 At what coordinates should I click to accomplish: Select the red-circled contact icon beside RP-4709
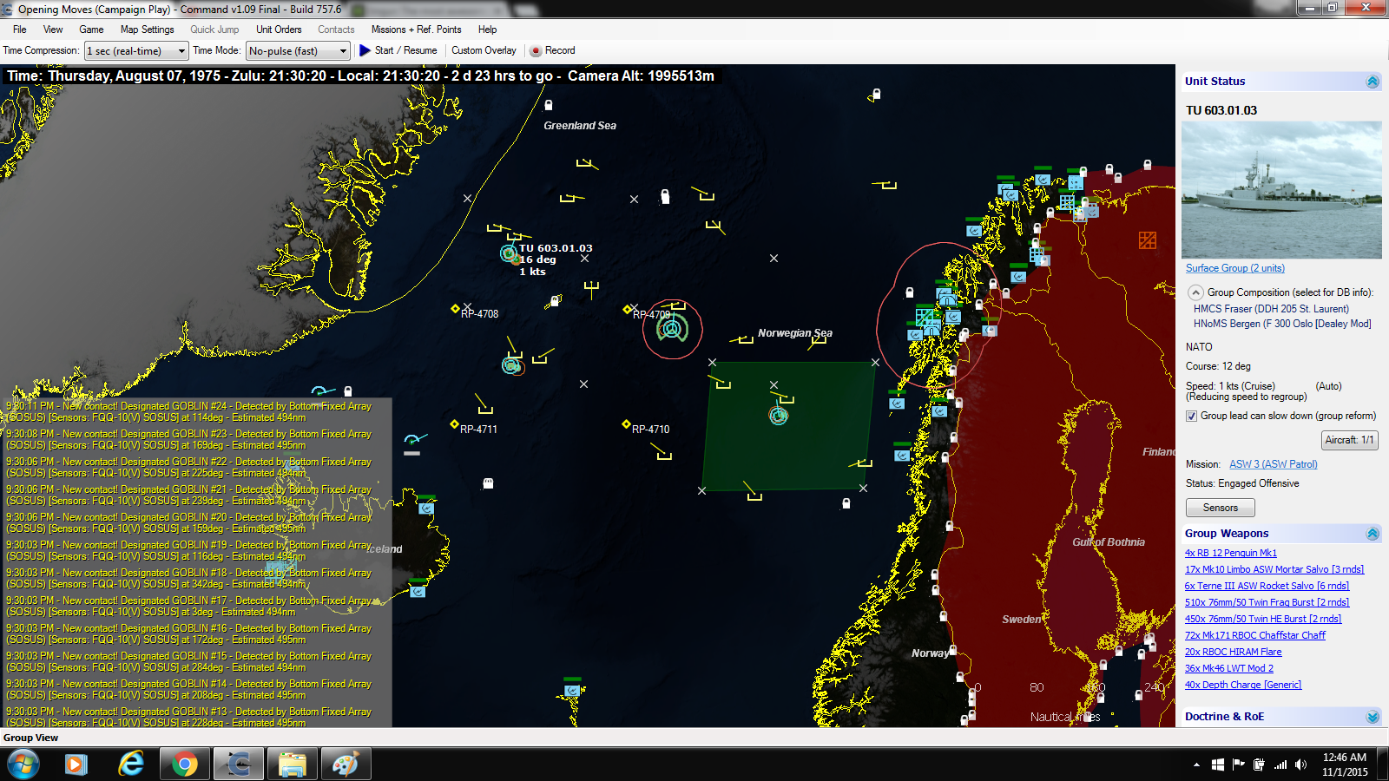672,328
